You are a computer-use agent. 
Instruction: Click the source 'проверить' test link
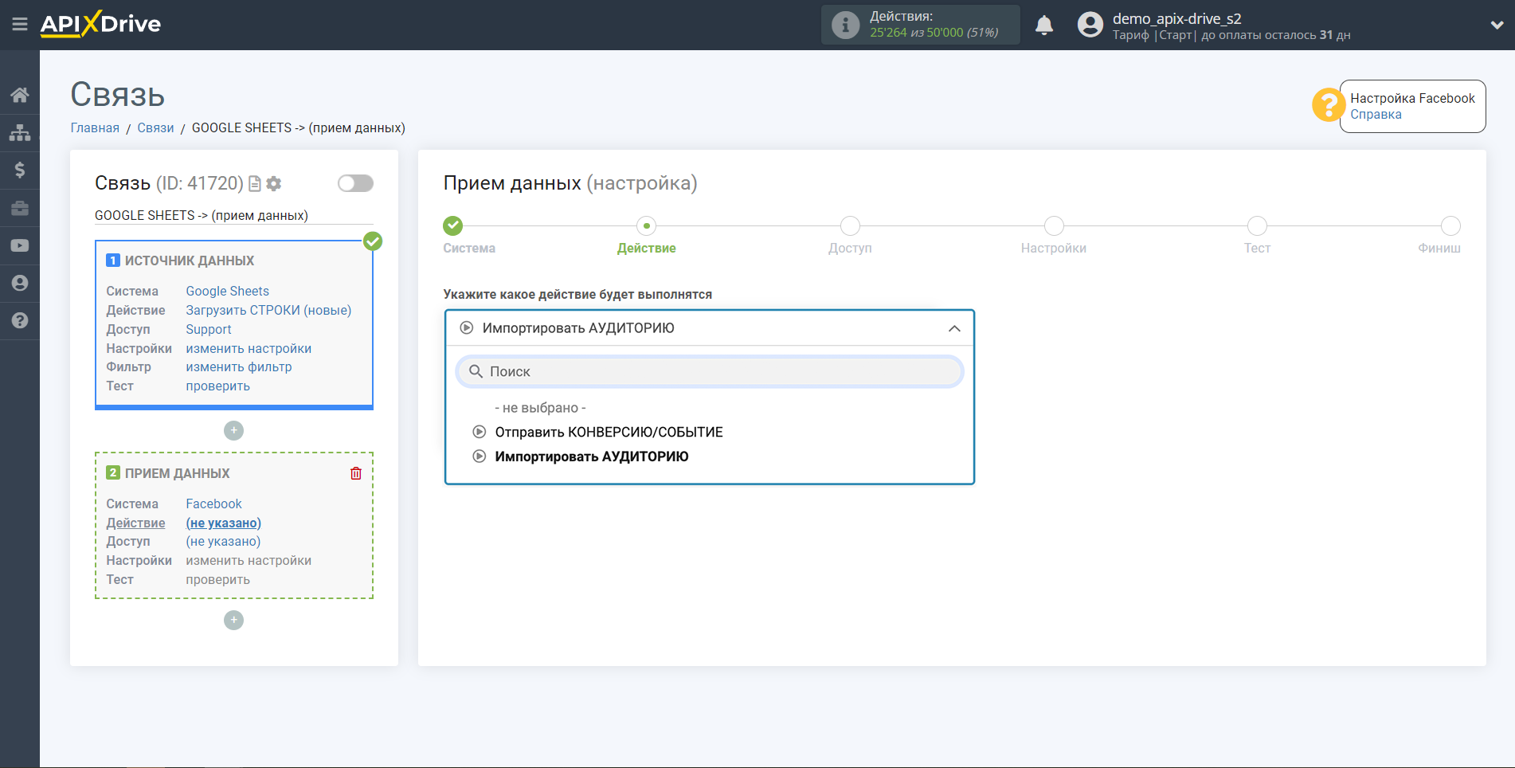[x=218, y=386]
